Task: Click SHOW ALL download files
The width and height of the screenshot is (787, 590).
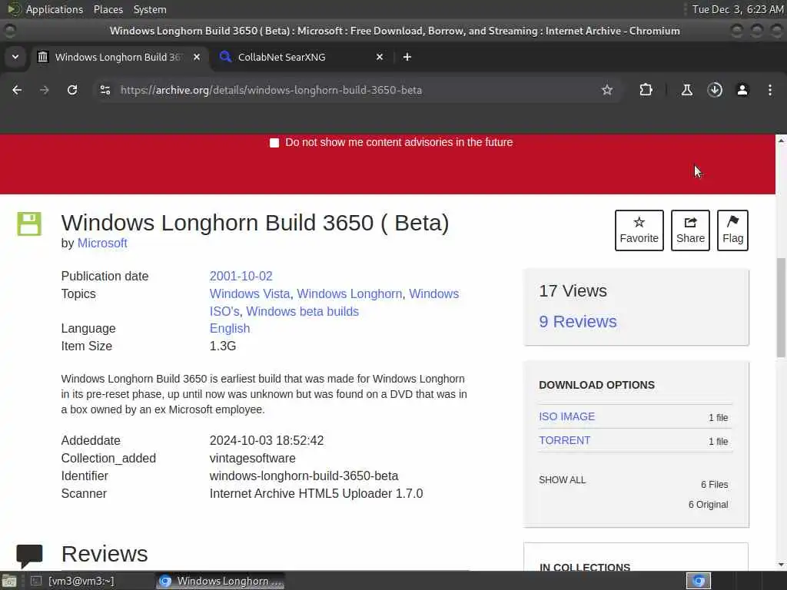Action: click(562, 480)
